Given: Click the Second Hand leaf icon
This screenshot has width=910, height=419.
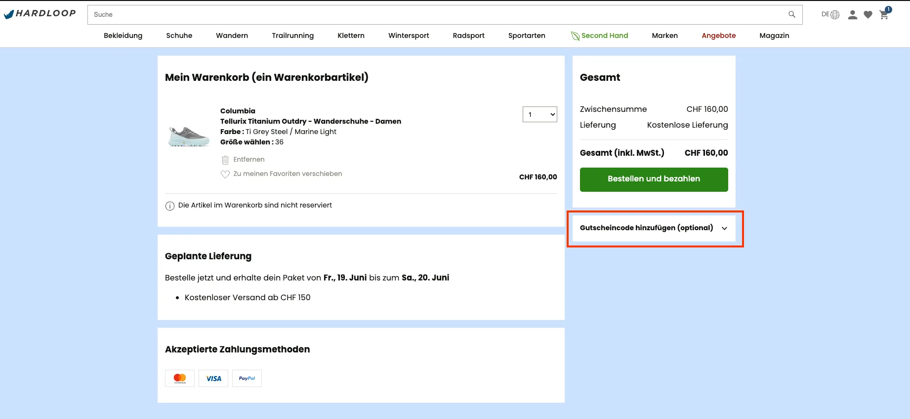Looking at the screenshot, I should tap(575, 36).
